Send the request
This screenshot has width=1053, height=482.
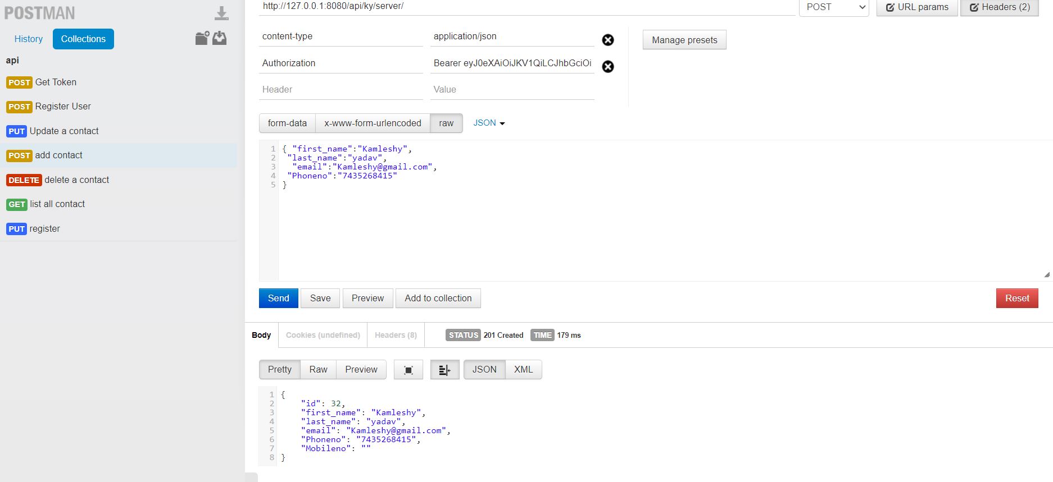coord(279,298)
